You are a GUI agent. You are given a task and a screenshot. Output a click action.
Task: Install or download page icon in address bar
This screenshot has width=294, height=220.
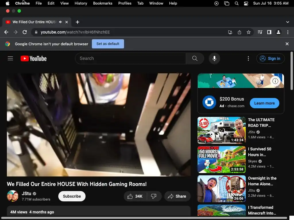[230, 32]
